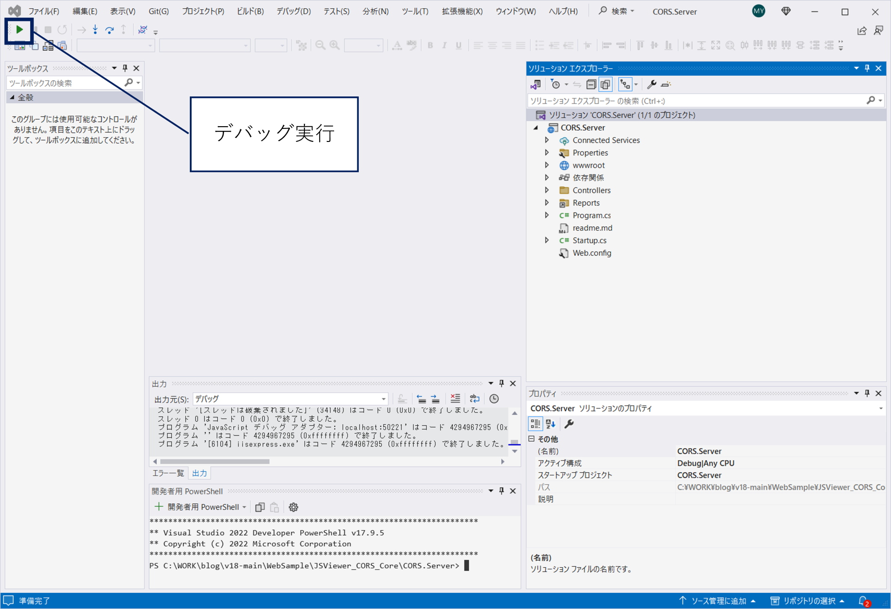Click the diamond icon near account badge

[786, 11]
